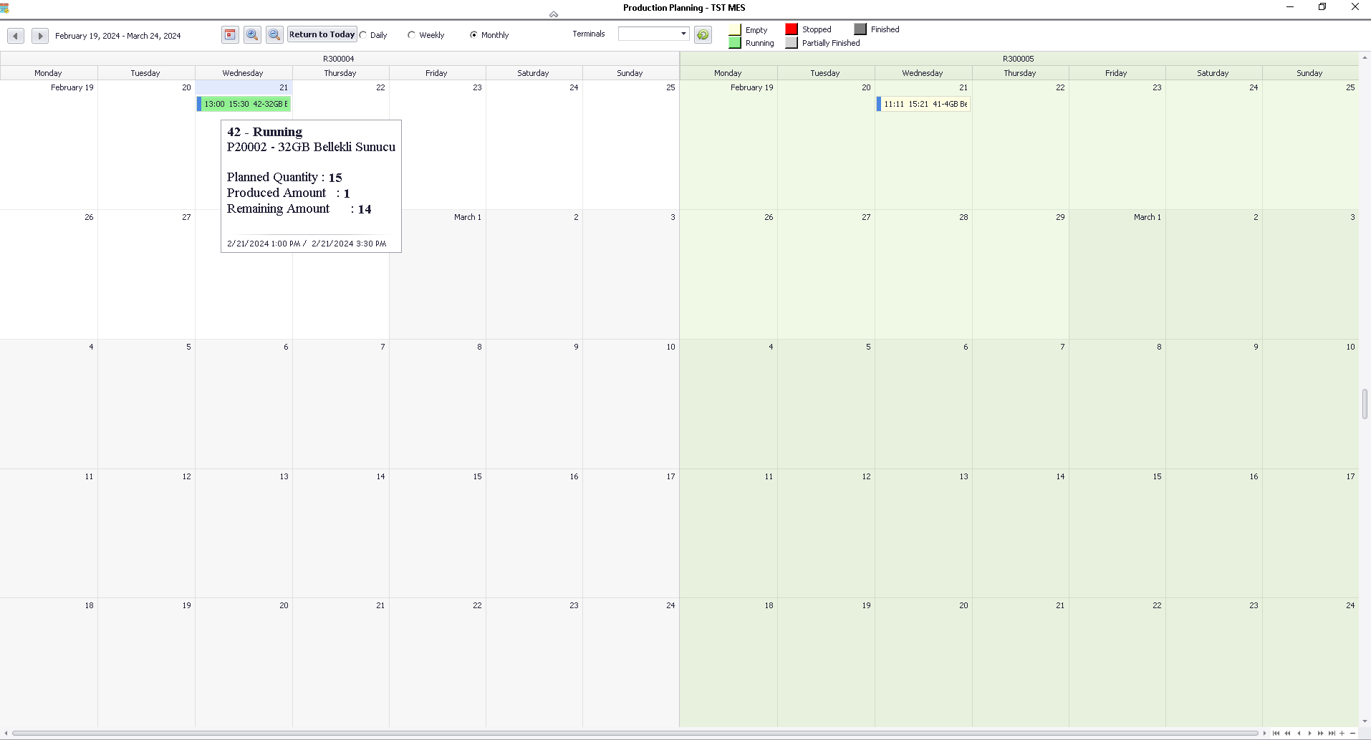Viewport: 1371px width, 740px height.
Task: Select the green 13:00 running job 42
Action: (245, 104)
